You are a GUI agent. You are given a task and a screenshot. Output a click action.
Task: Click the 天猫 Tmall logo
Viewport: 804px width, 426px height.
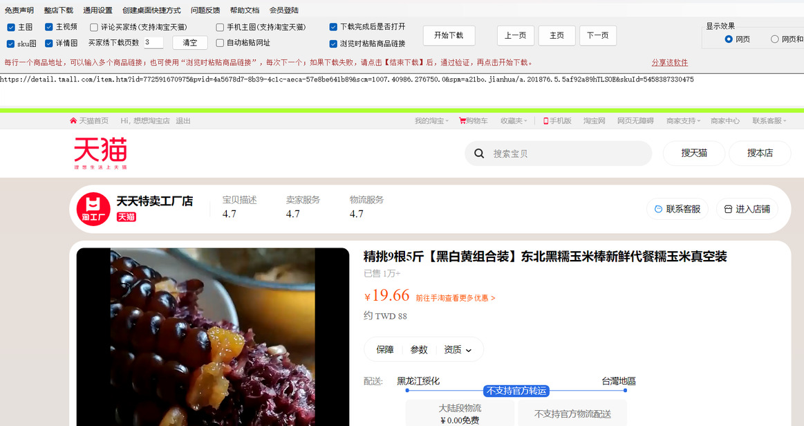[100, 153]
